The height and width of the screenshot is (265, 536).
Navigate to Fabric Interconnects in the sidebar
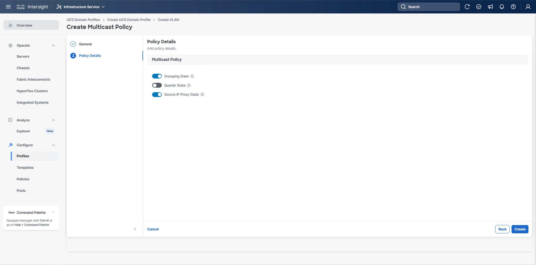click(34, 79)
